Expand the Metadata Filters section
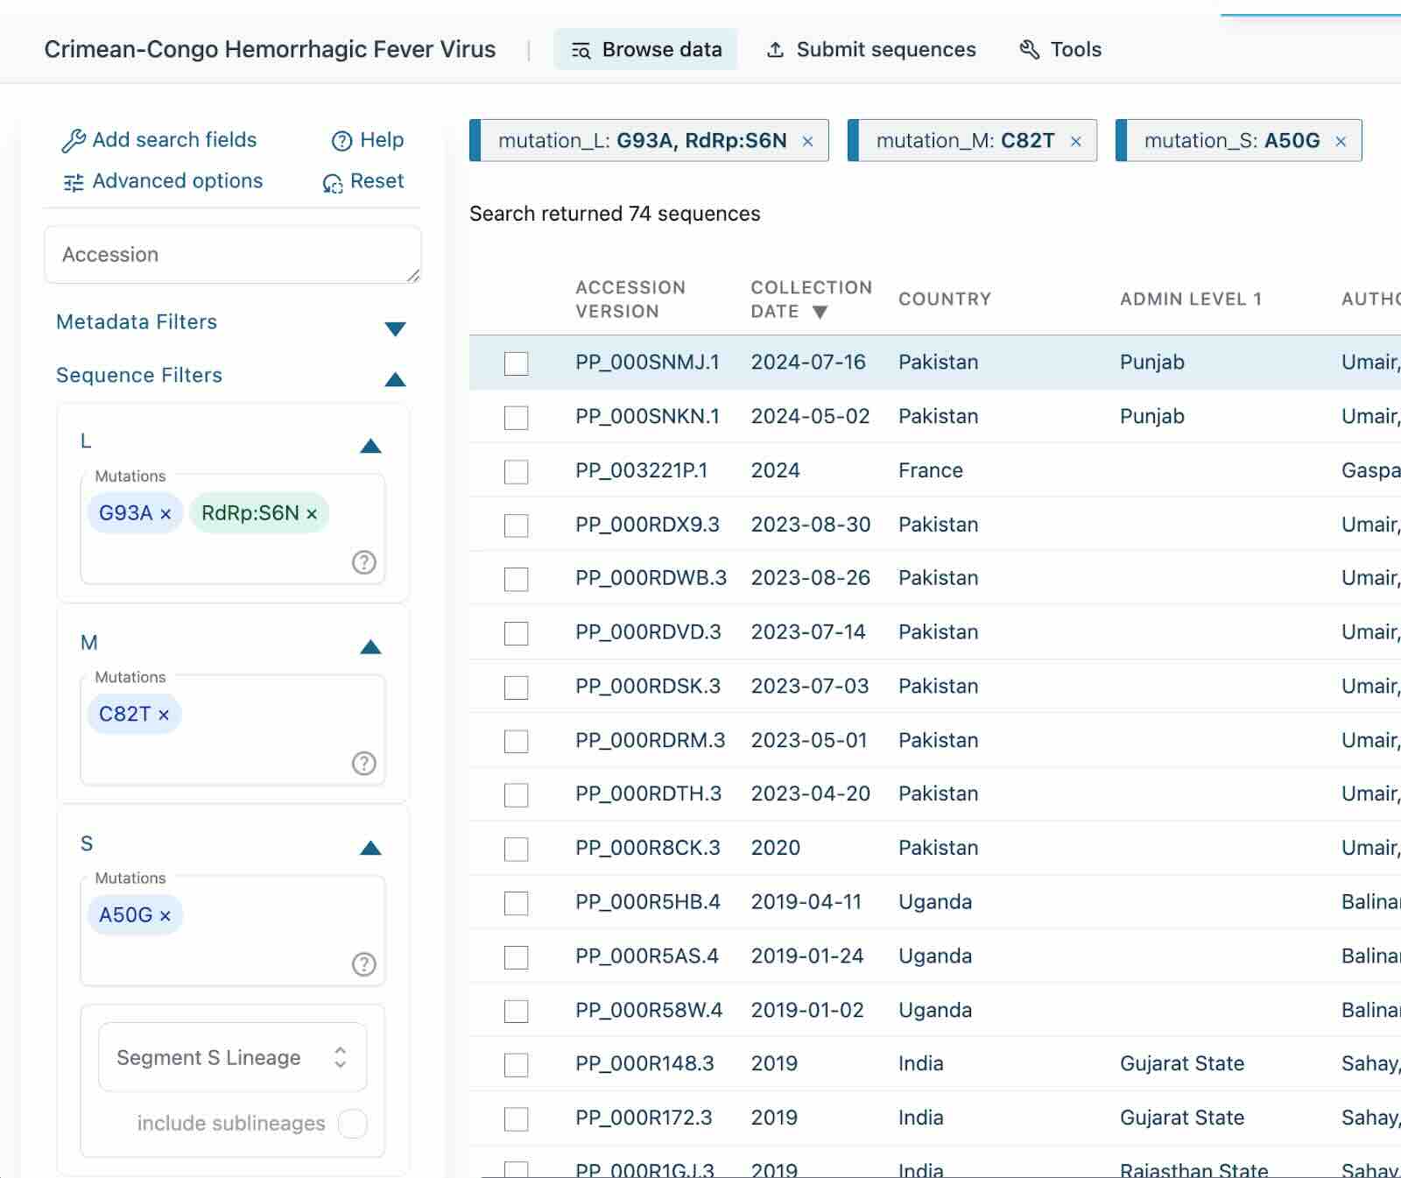The height and width of the screenshot is (1178, 1401). click(396, 328)
